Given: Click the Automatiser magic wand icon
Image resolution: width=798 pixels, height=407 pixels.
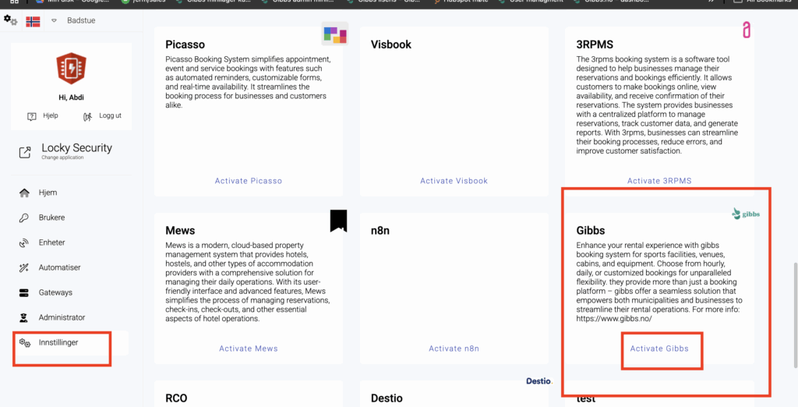Looking at the screenshot, I should pos(23,267).
